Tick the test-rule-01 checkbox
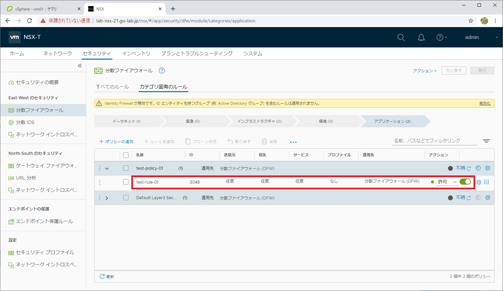This screenshot has width=503, height=291. 126,182
